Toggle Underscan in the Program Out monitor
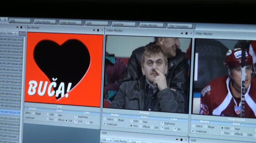 coord(193,131)
